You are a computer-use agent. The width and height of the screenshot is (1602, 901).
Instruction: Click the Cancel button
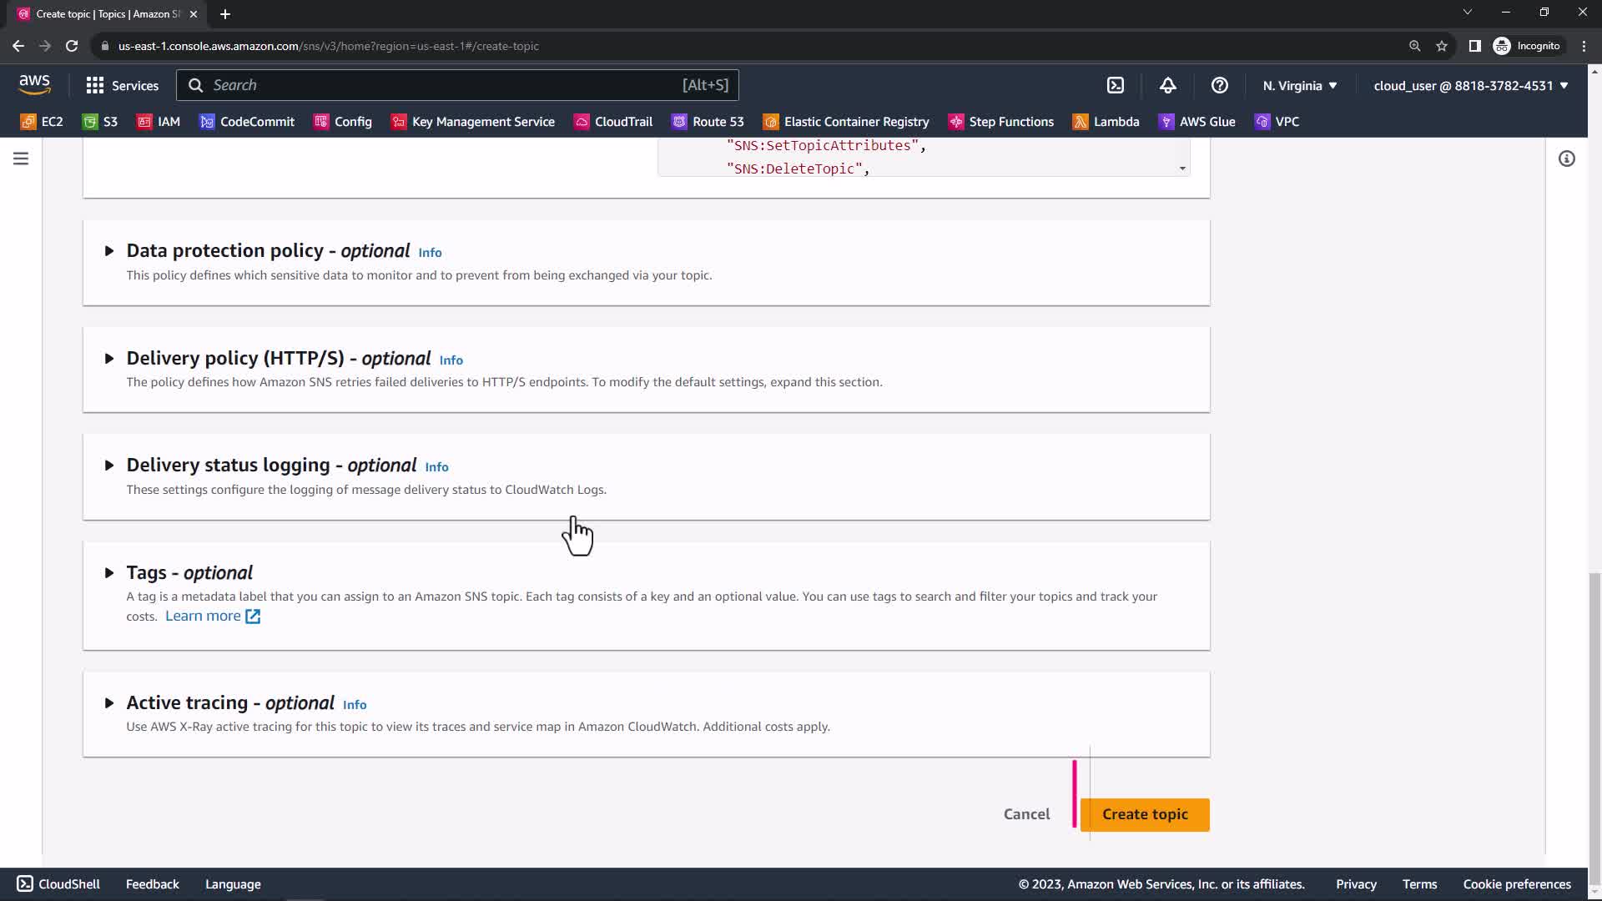point(1026,814)
